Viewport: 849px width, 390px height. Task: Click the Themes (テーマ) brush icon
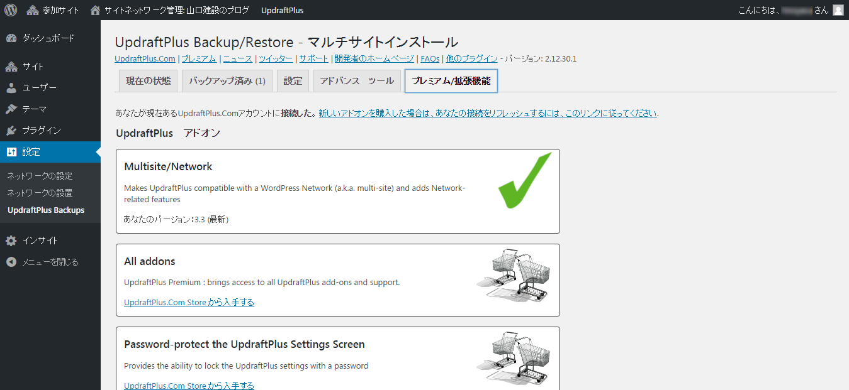(11, 109)
